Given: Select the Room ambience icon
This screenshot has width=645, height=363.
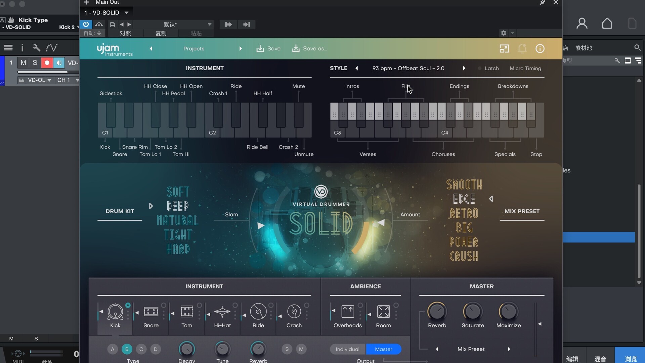Looking at the screenshot, I should [383, 312].
